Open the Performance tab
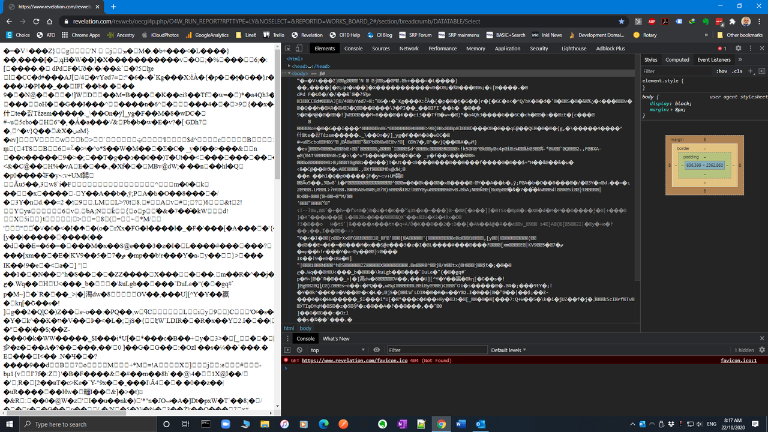This screenshot has height=432, width=768. [443, 49]
